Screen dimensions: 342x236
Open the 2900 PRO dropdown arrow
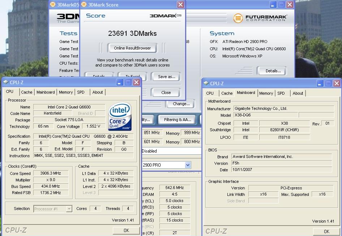pos(188,165)
